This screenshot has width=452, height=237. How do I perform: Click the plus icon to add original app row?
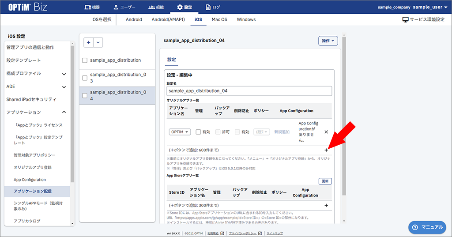[x=326, y=150]
